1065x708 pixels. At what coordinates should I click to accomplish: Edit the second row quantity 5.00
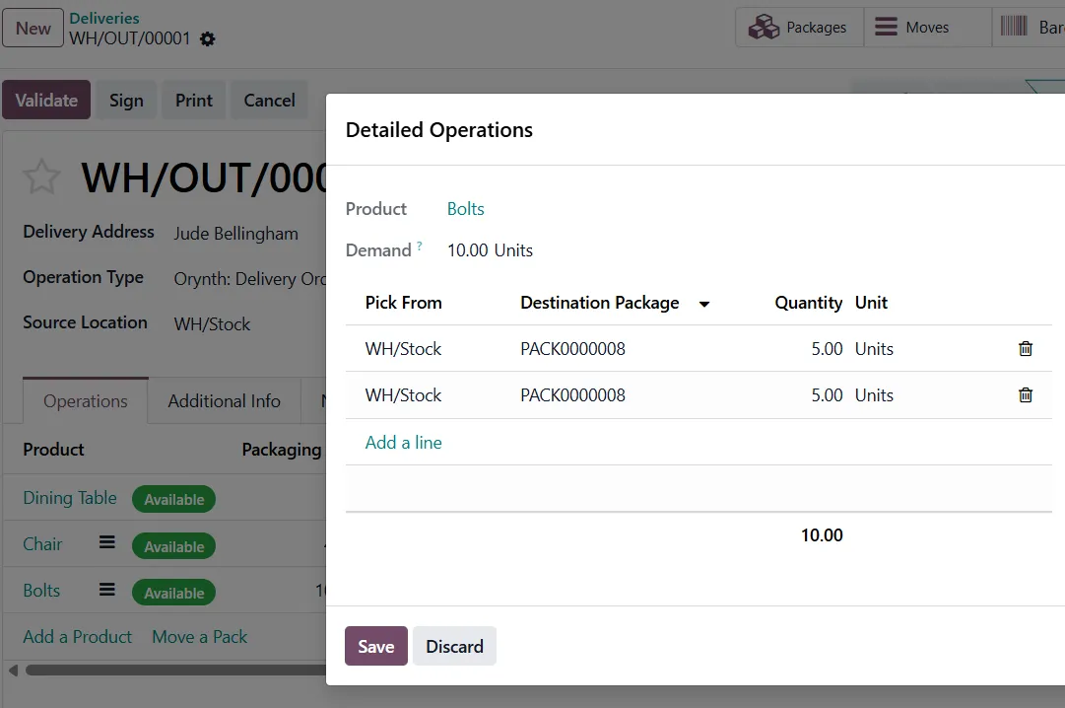click(827, 395)
